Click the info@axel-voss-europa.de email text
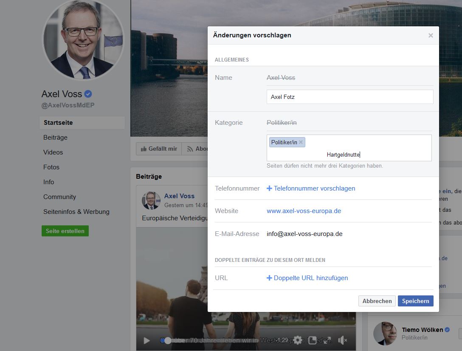 point(304,234)
